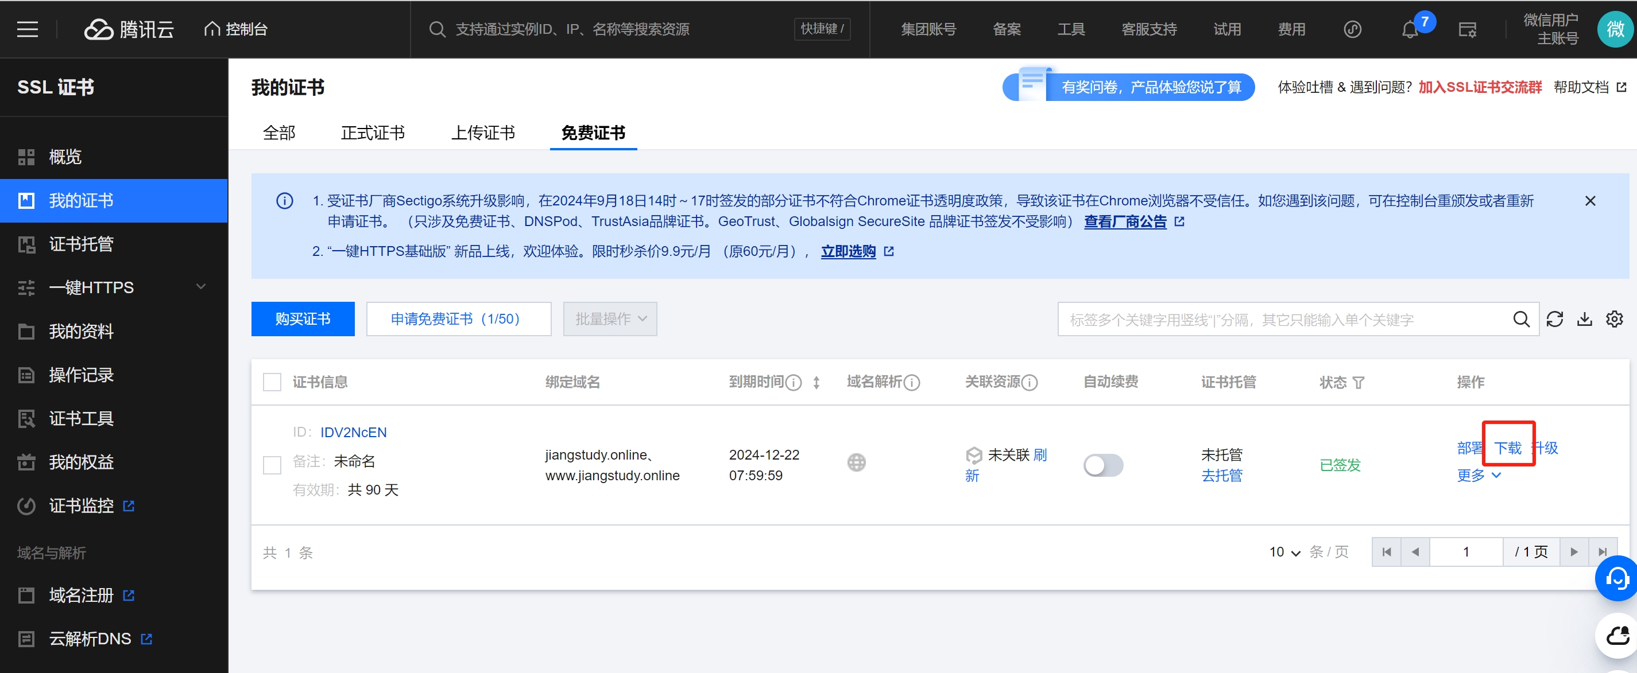The image size is (1637, 673).
Task: Open the 有奖问卷 survey banner
Action: (1128, 87)
